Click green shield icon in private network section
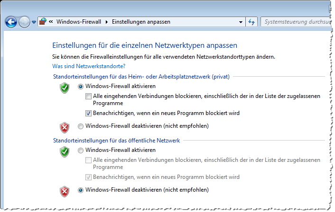Viewport: 335px width, 212px height. (65, 88)
